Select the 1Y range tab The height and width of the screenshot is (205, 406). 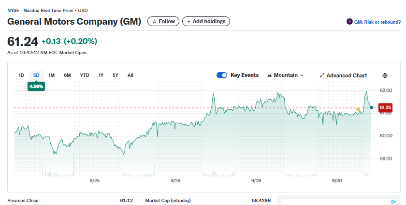pos(101,75)
